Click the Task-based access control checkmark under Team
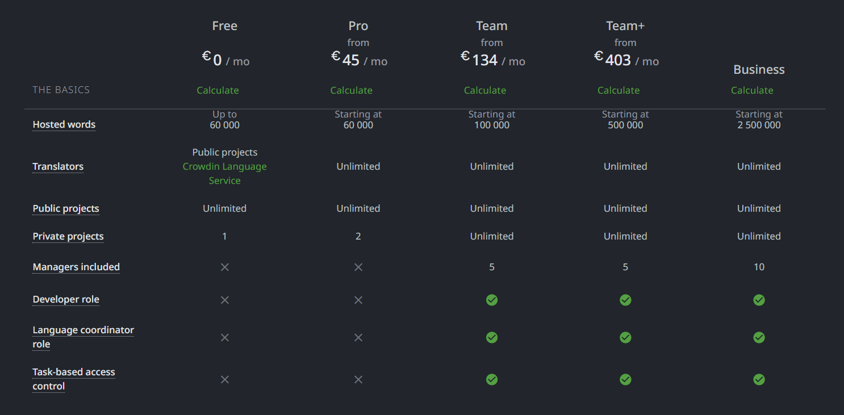844x415 pixels. [x=491, y=379]
